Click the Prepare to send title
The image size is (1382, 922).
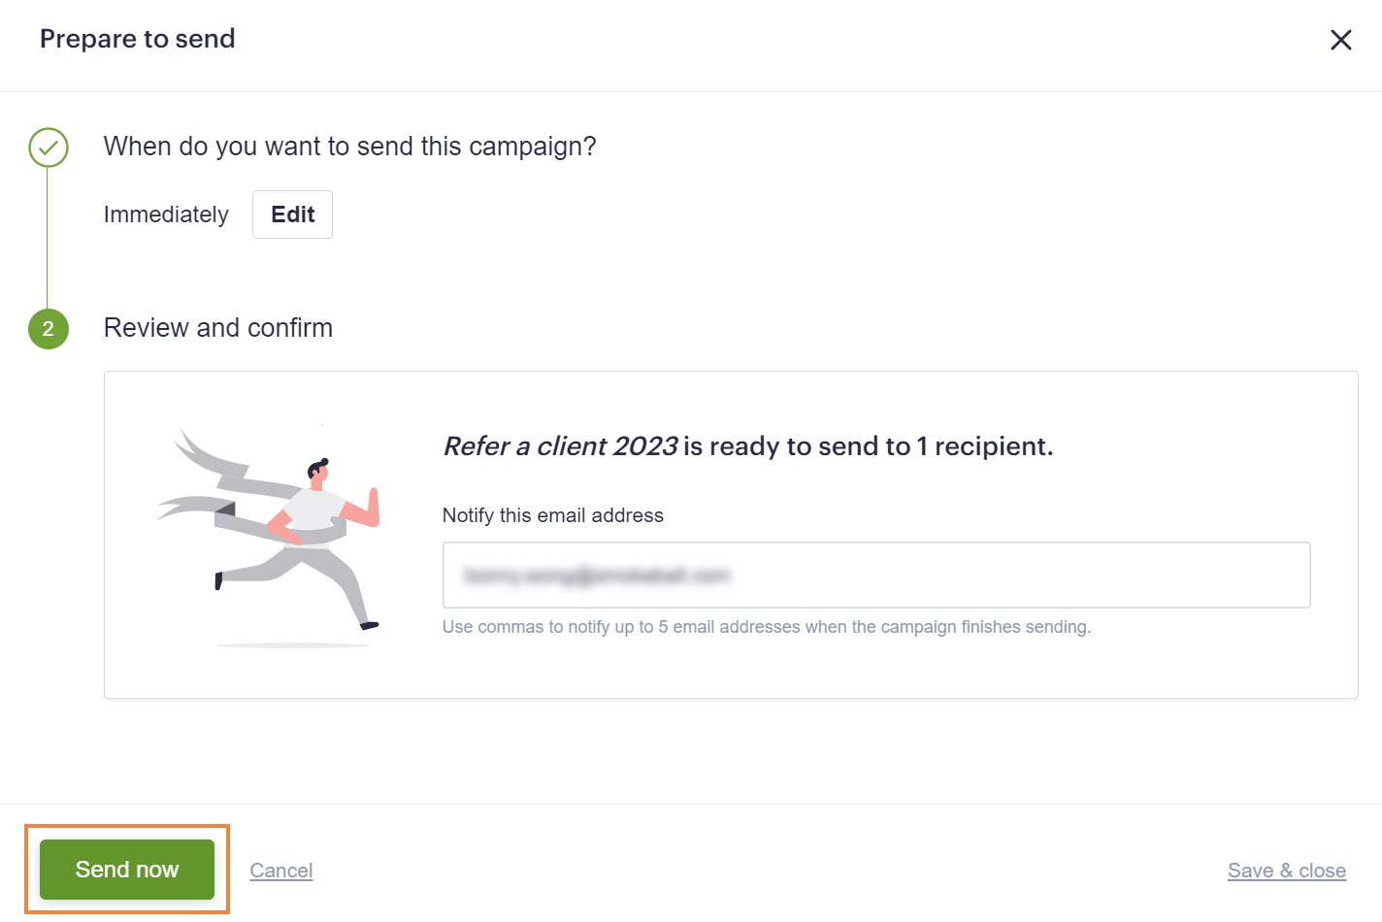pos(138,39)
